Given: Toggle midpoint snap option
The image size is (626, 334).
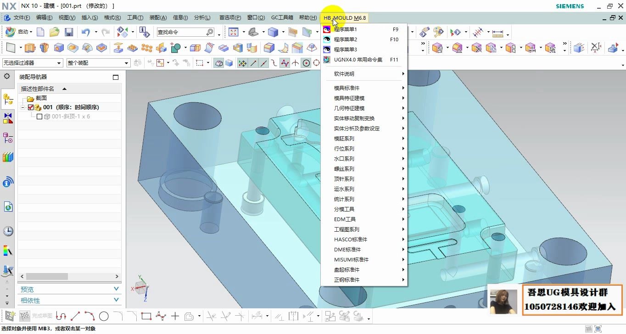Looking at the screenshot, I should (x=264, y=63).
